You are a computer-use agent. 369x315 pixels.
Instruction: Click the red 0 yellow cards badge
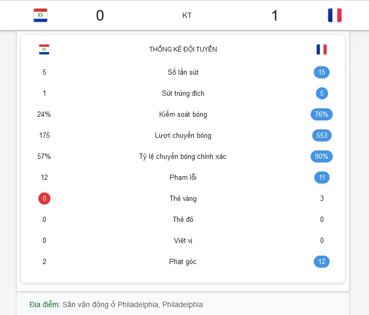[x=44, y=198]
